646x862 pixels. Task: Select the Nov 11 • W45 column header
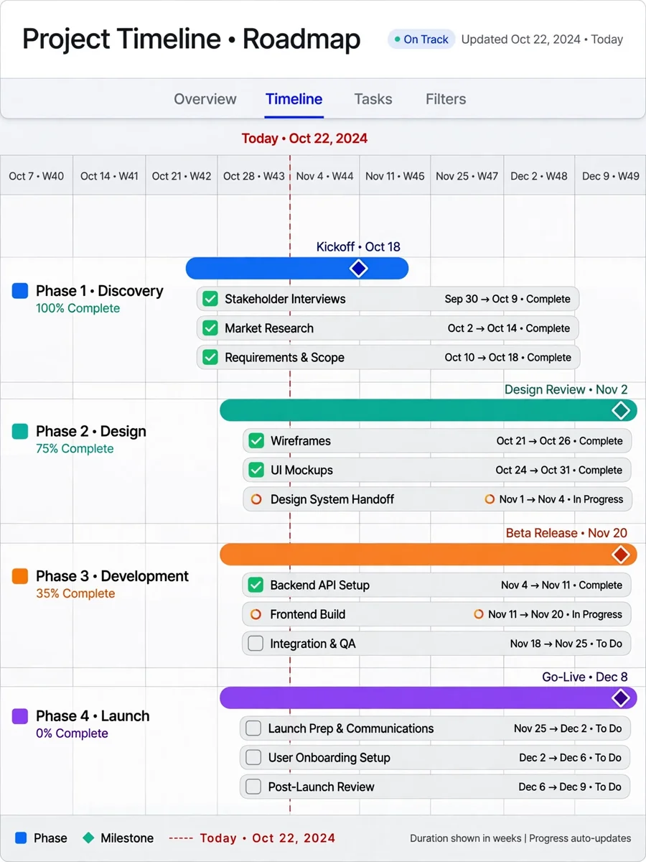pos(395,176)
